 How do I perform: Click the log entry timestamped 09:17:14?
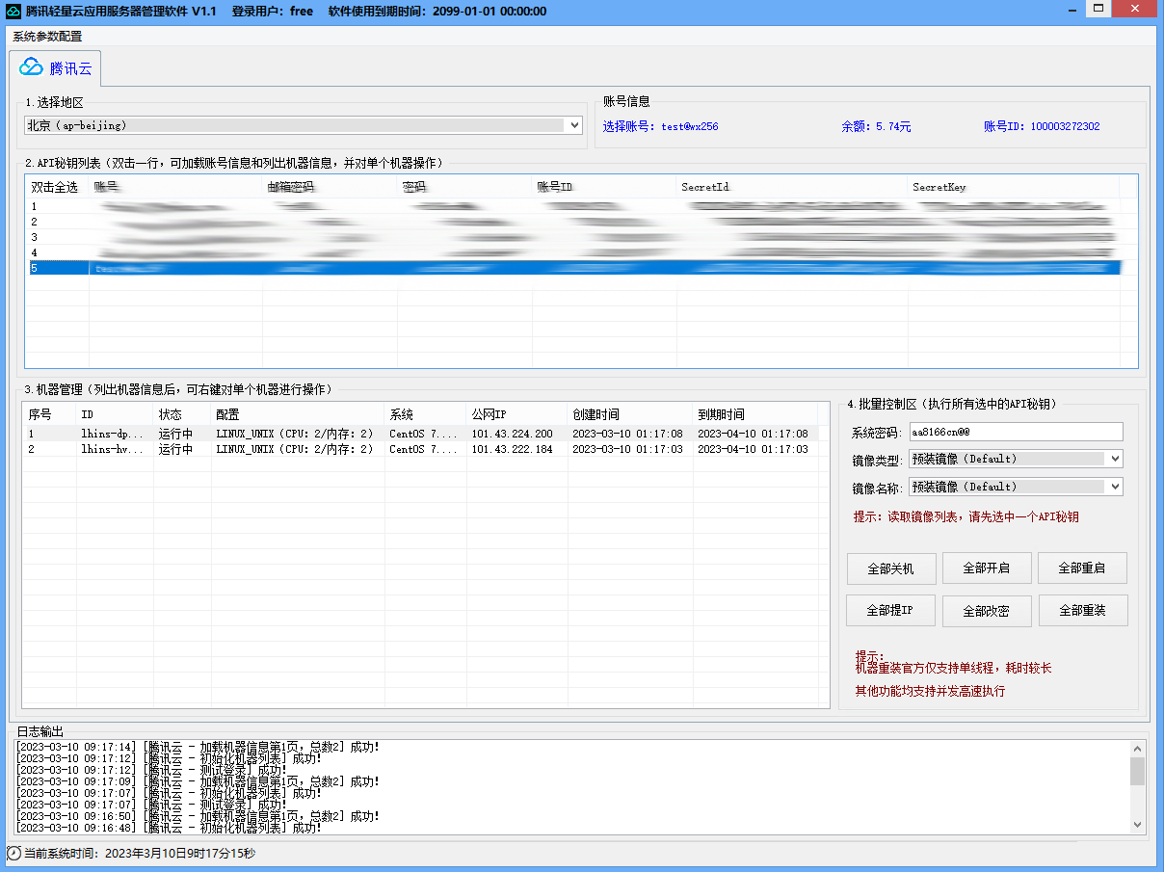point(198,747)
